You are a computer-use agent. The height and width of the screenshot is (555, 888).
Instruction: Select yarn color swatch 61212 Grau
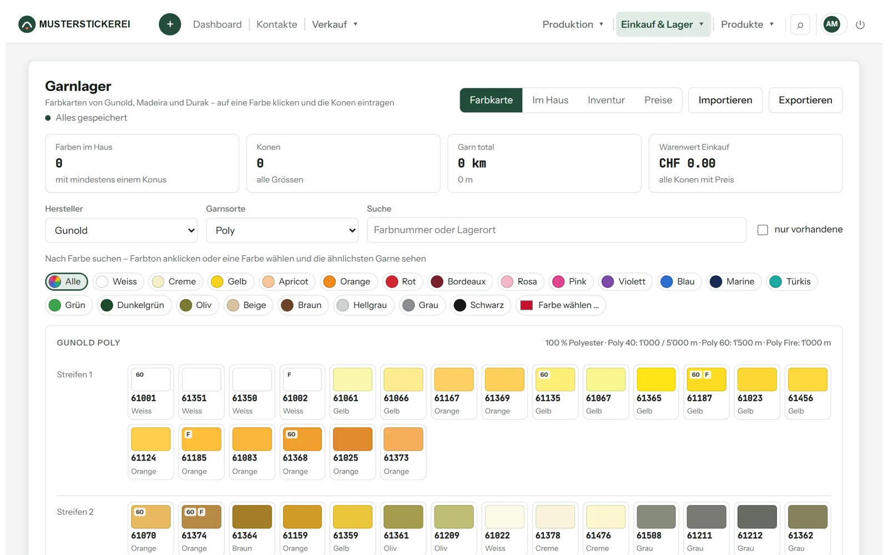(x=757, y=528)
